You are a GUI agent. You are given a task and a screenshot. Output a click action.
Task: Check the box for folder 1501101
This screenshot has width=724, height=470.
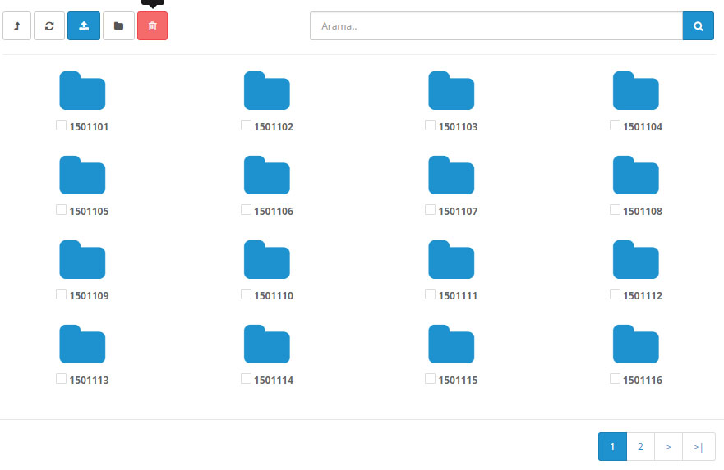coord(61,125)
